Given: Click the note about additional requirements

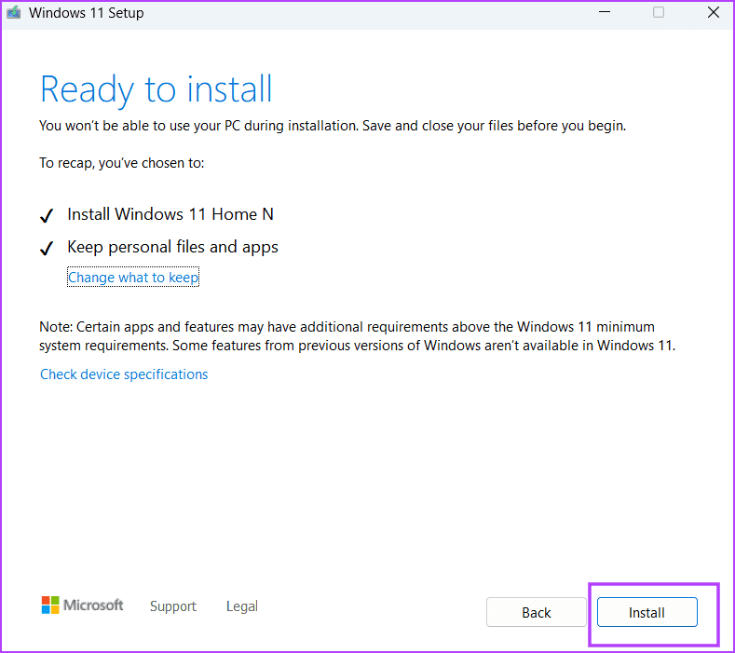Looking at the screenshot, I should [357, 336].
